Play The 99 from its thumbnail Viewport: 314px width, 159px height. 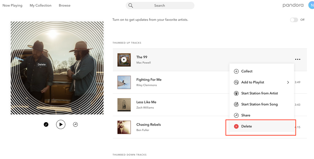click(124, 60)
